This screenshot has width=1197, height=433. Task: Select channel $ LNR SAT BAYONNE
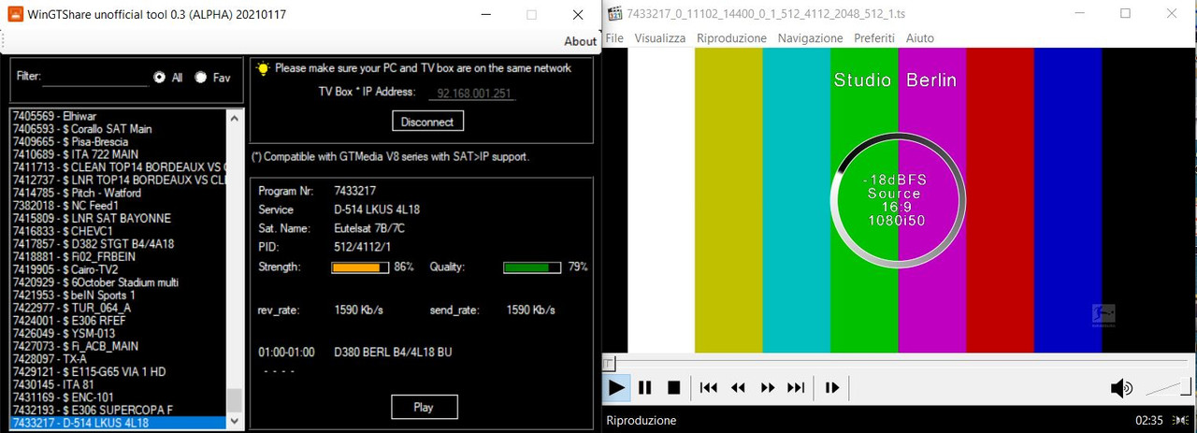[118, 218]
